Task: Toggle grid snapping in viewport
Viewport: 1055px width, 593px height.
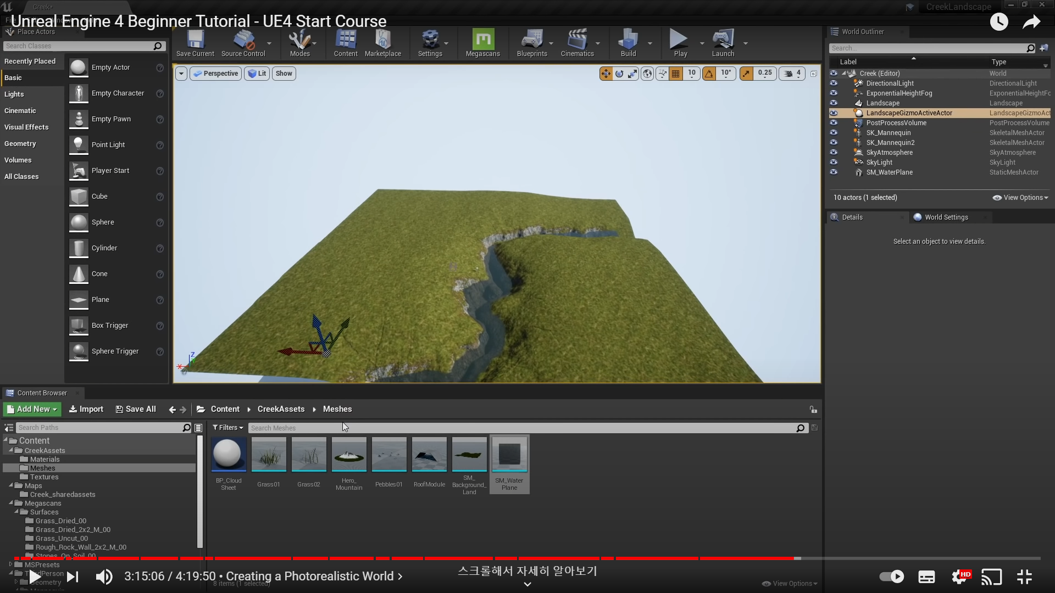Action: click(x=676, y=74)
